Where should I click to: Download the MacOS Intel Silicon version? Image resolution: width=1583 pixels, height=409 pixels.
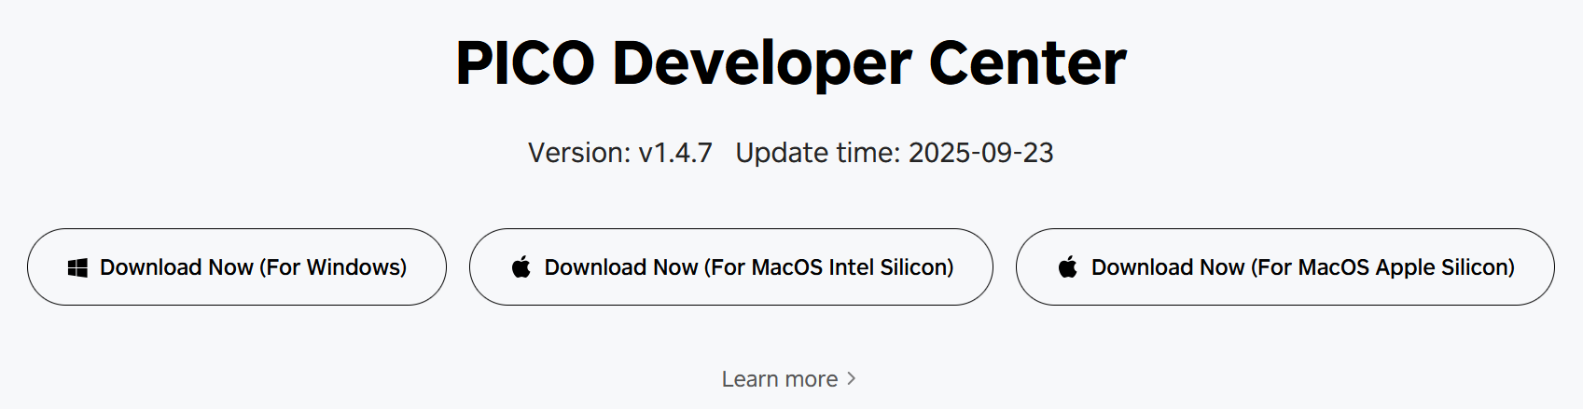click(x=730, y=267)
